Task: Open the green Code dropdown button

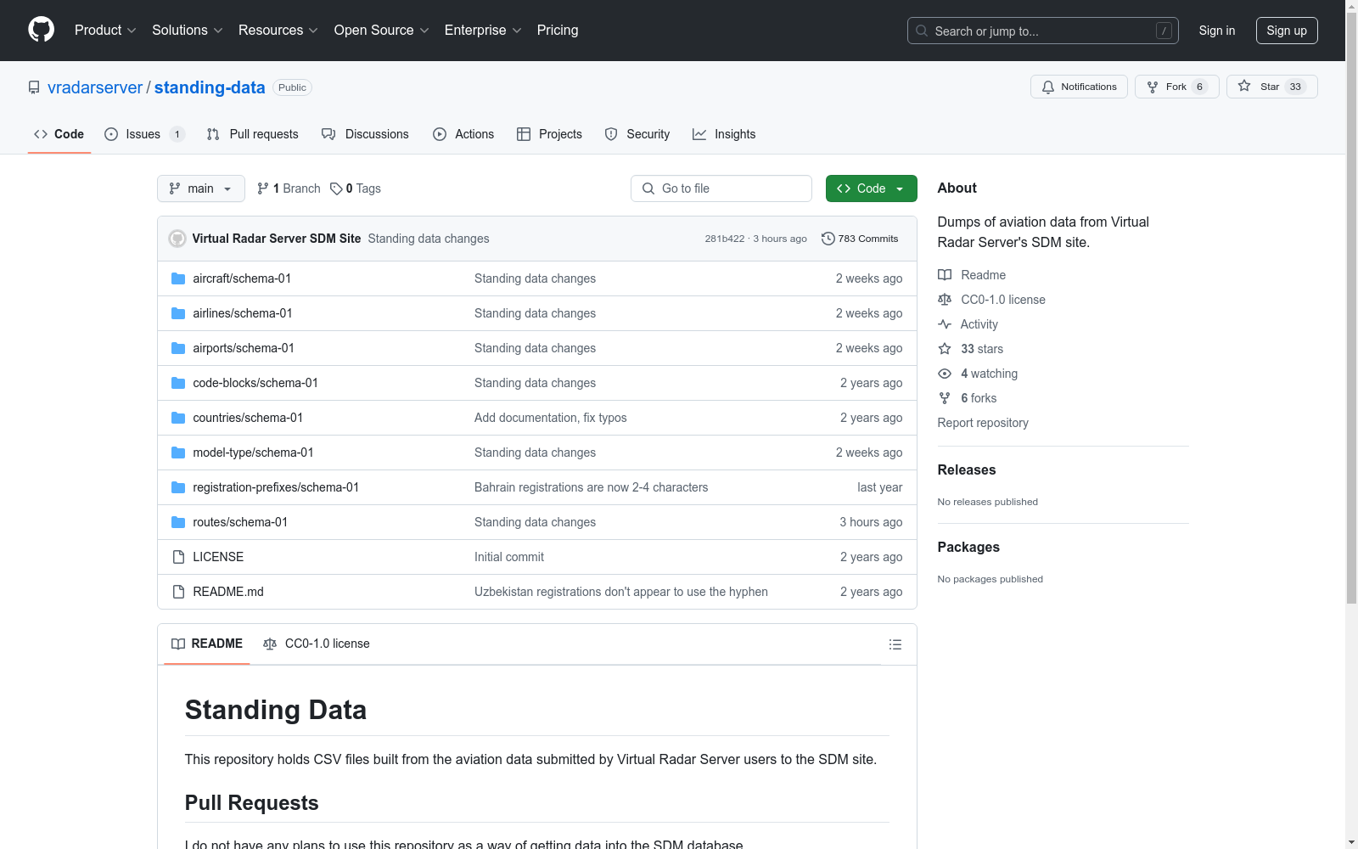Action: [871, 188]
